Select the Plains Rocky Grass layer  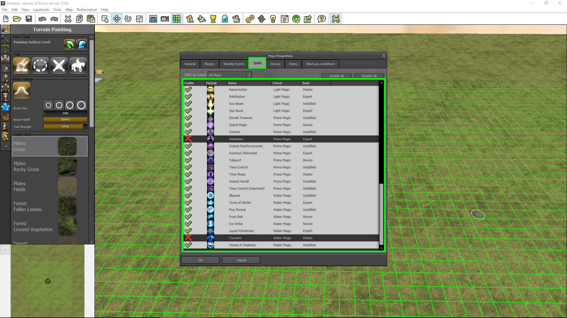(50, 166)
